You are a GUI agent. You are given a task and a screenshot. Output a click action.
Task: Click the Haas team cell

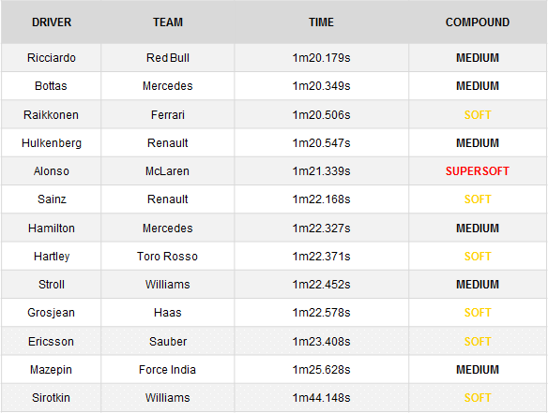point(168,313)
